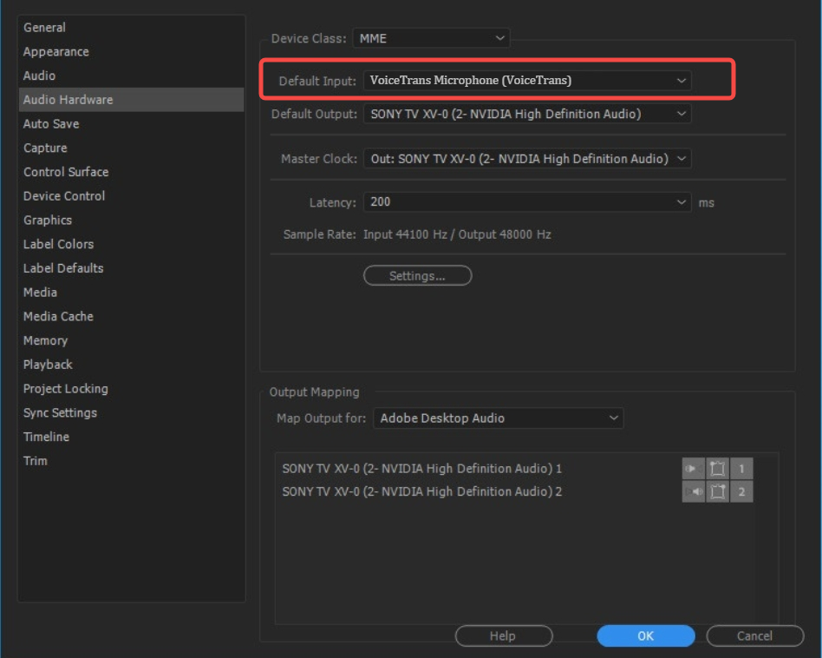Select the Media Cache category

tap(58, 316)
